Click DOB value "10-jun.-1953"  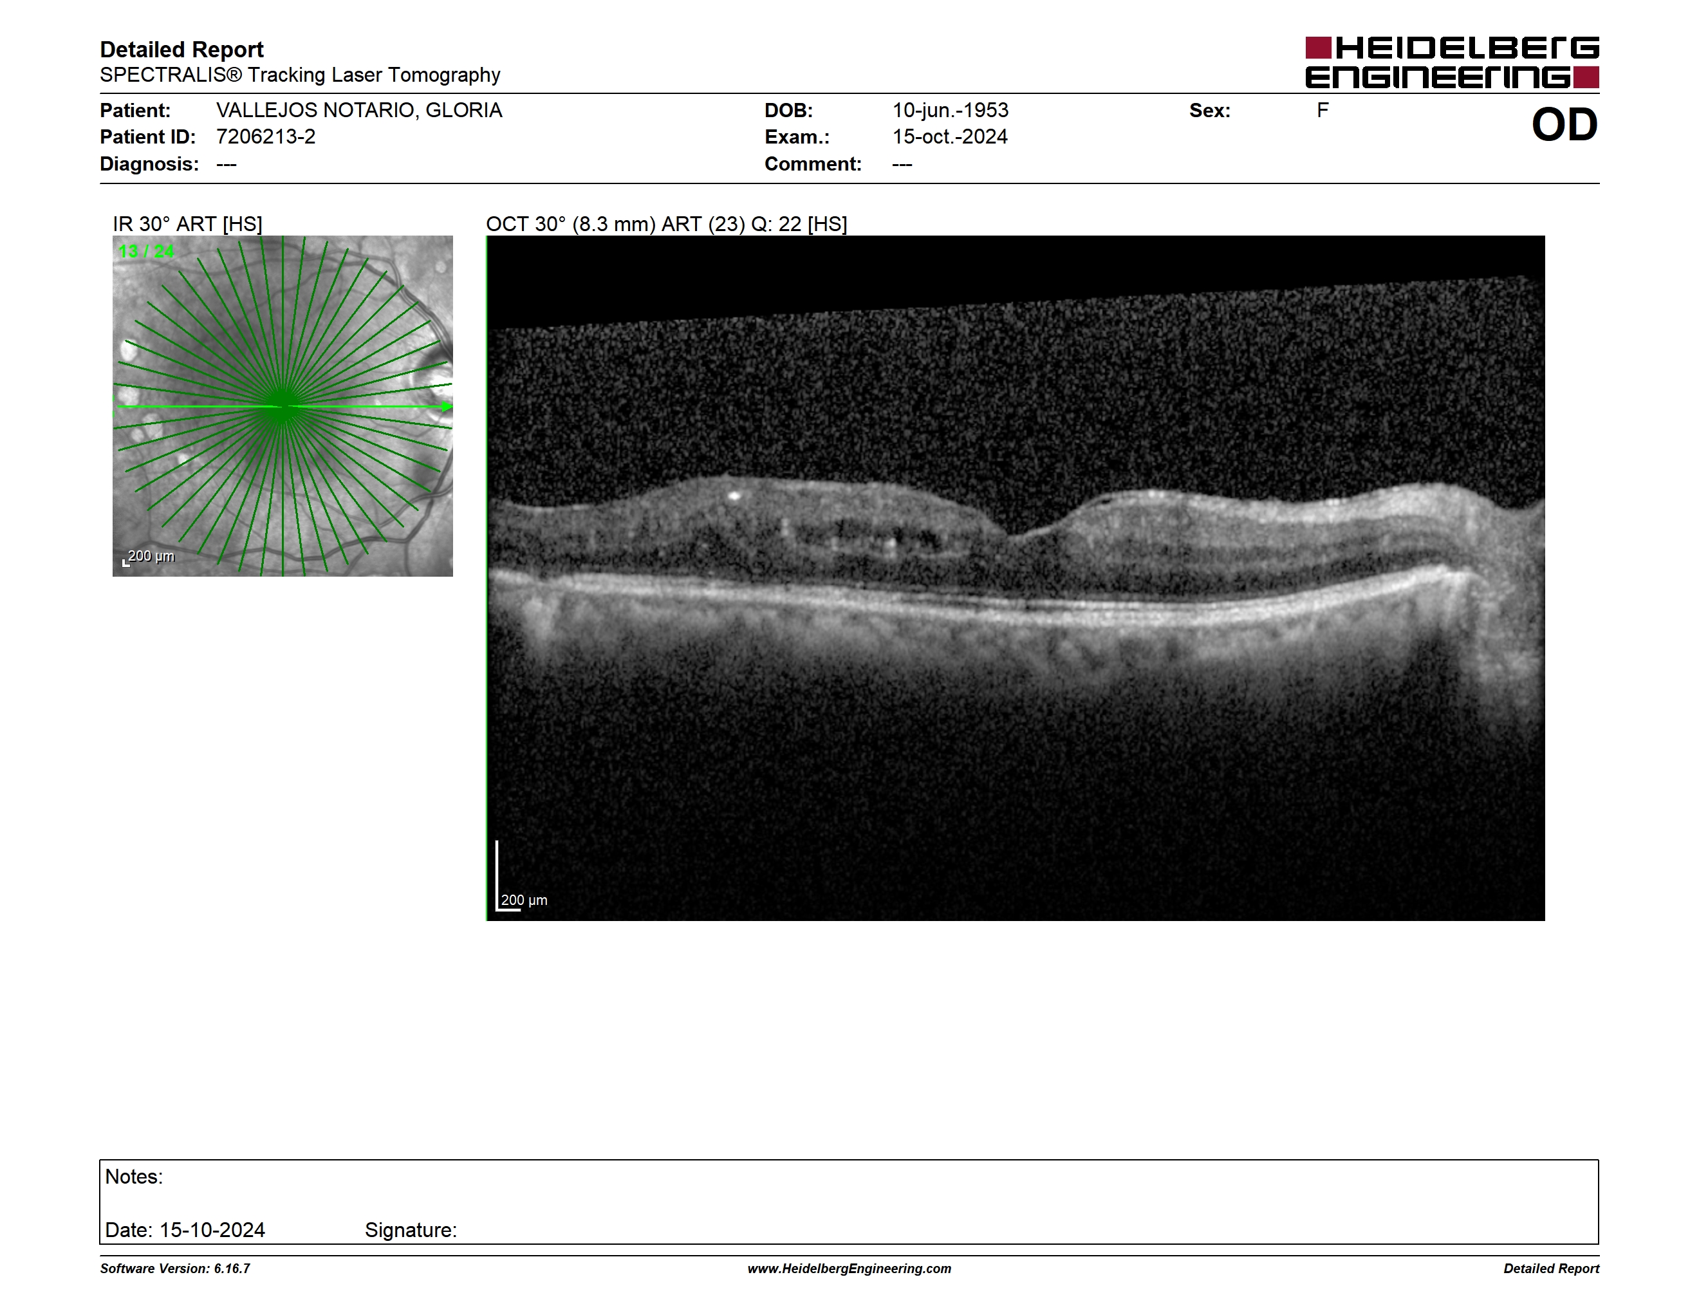951,111
